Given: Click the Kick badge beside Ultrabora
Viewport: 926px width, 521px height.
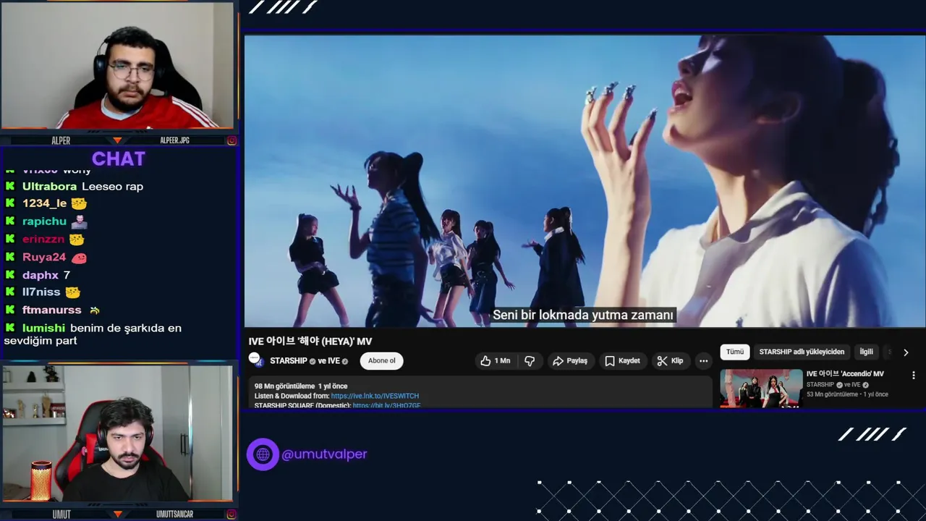Looking at the screenshot, I should (10, 187).
